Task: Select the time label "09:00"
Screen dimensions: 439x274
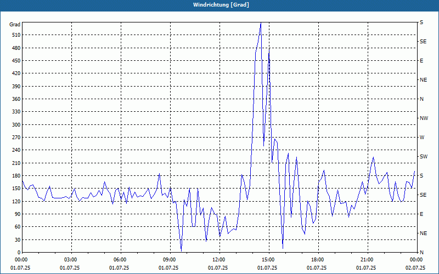Action: (170, 260)
